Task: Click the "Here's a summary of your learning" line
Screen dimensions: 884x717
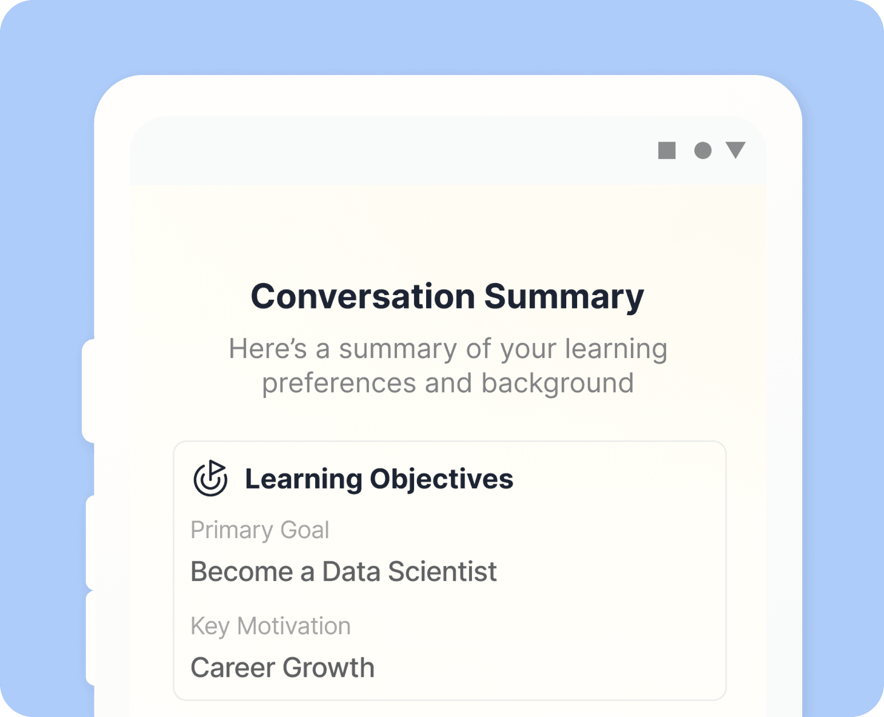Action: click(448, 348)
